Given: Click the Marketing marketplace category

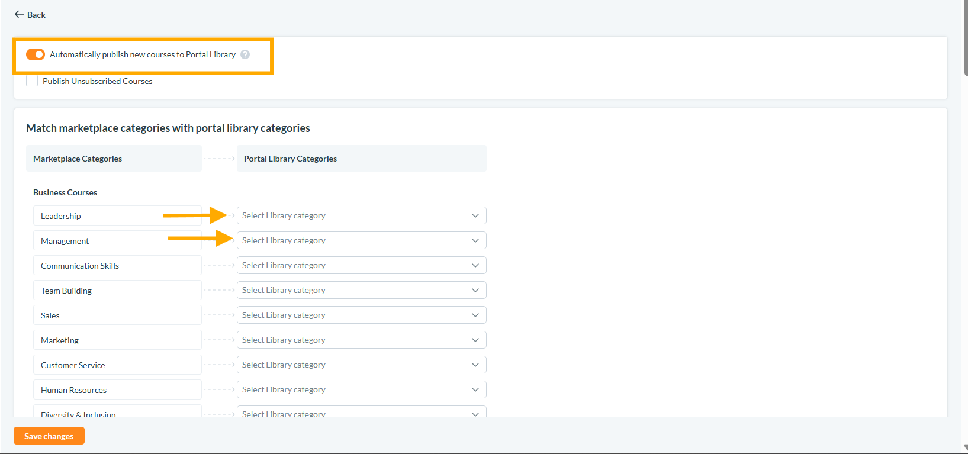Looking at the screenshot, I should pyautogui.click(x=117, y=340).
